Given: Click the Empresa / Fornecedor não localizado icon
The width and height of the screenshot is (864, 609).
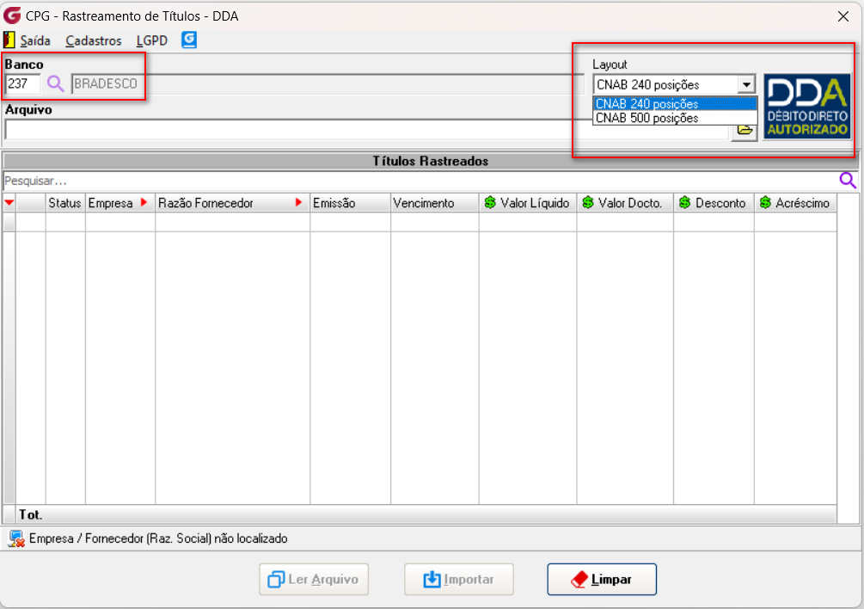Looking at the screenshot, I should point(16,538).
